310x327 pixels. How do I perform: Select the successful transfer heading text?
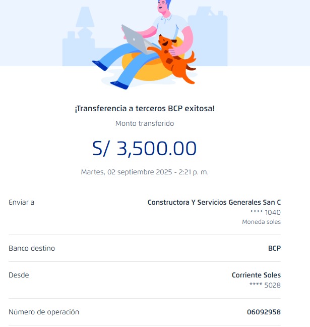[x=145, y=109]
